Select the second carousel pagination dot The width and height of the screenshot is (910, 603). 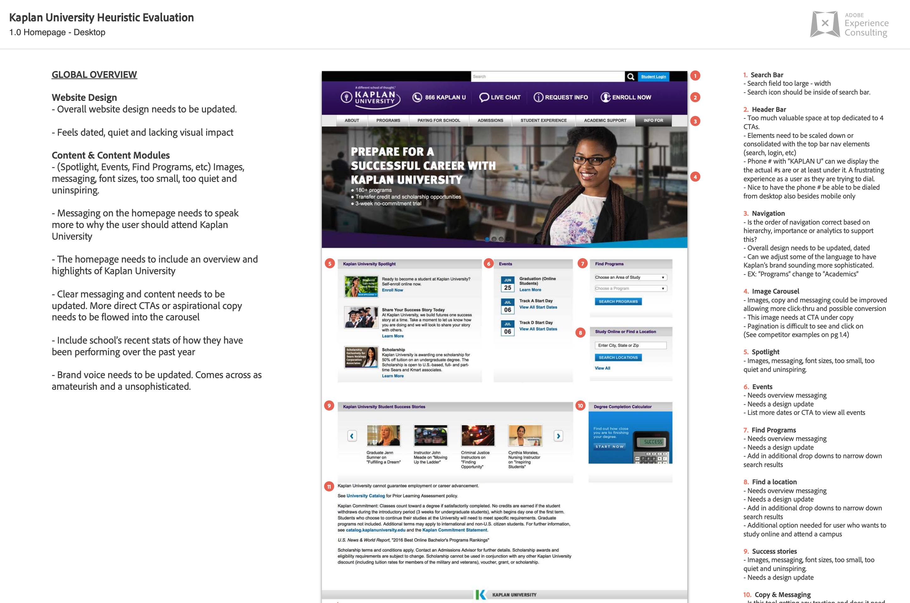pyautogui.click(x=494, y=239)
